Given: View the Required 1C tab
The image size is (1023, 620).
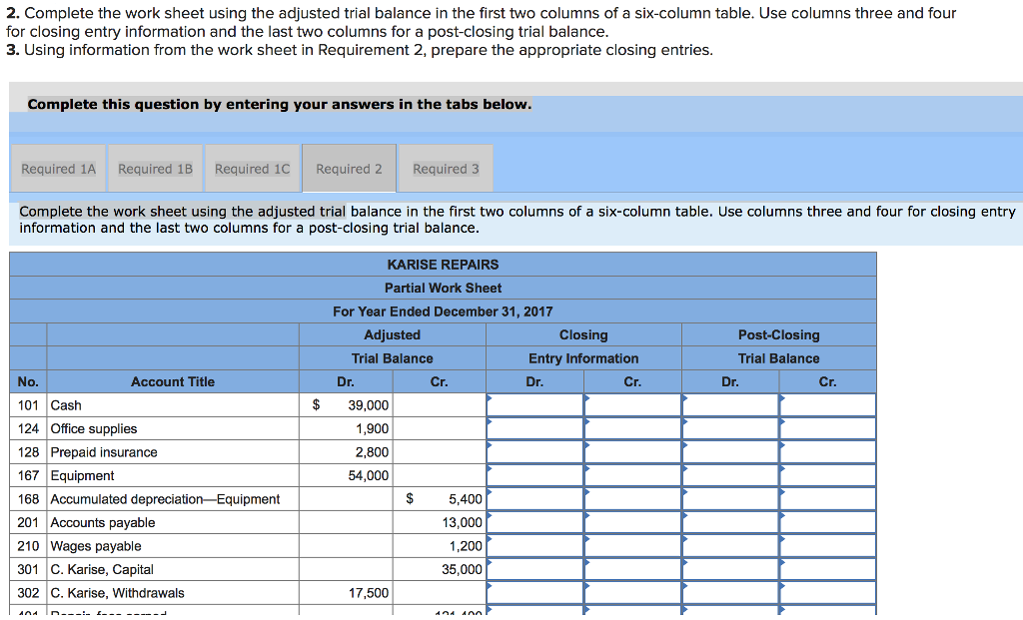Looking at the screenshot, I should (252, 168).
